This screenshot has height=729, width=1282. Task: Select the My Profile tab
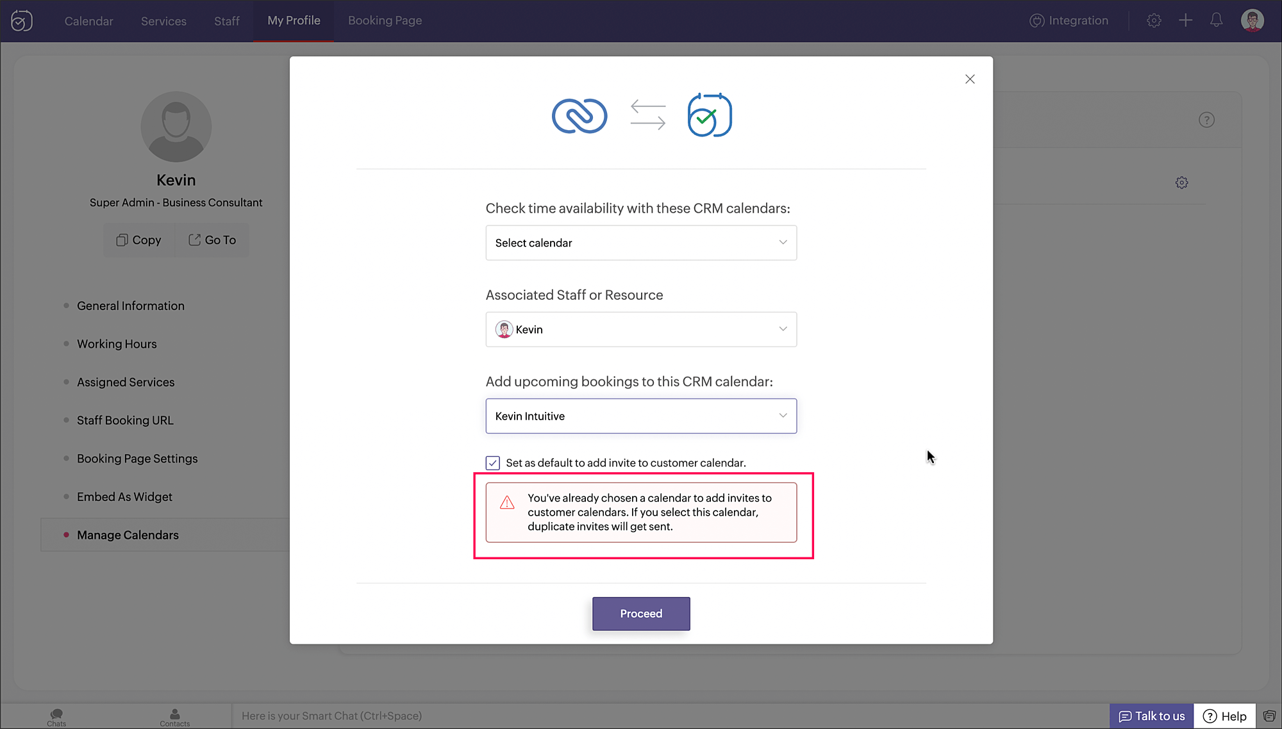[x=294, y=20]
